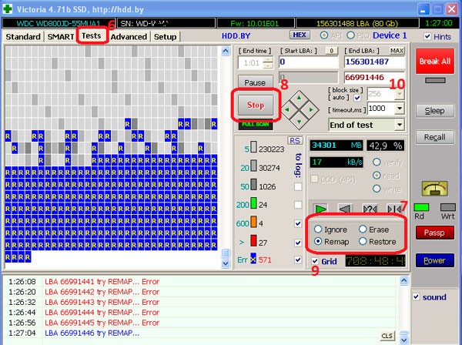The width and height of the screenshot is (462, 345).
Task: Click the log pane scroll up arrow
Action: (404, 281)
